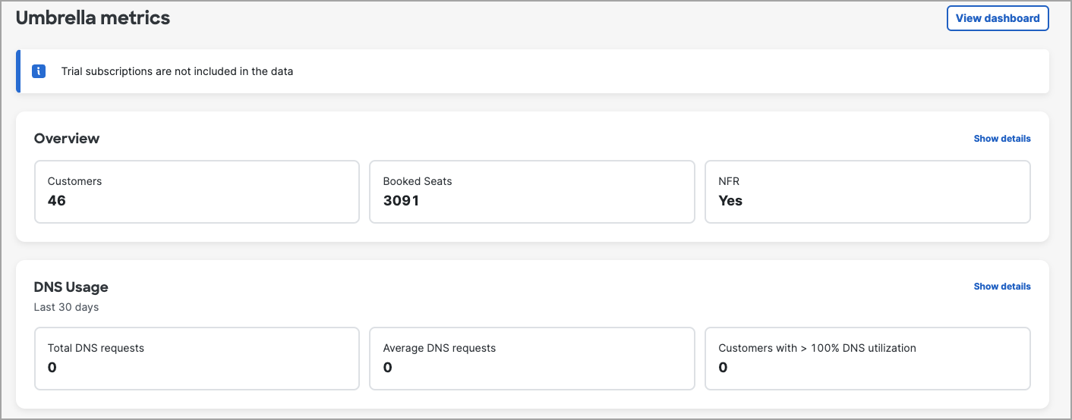Select the Booked Seats card showing 3091
Screen dimensions: 1072x420
click(532, 192)
